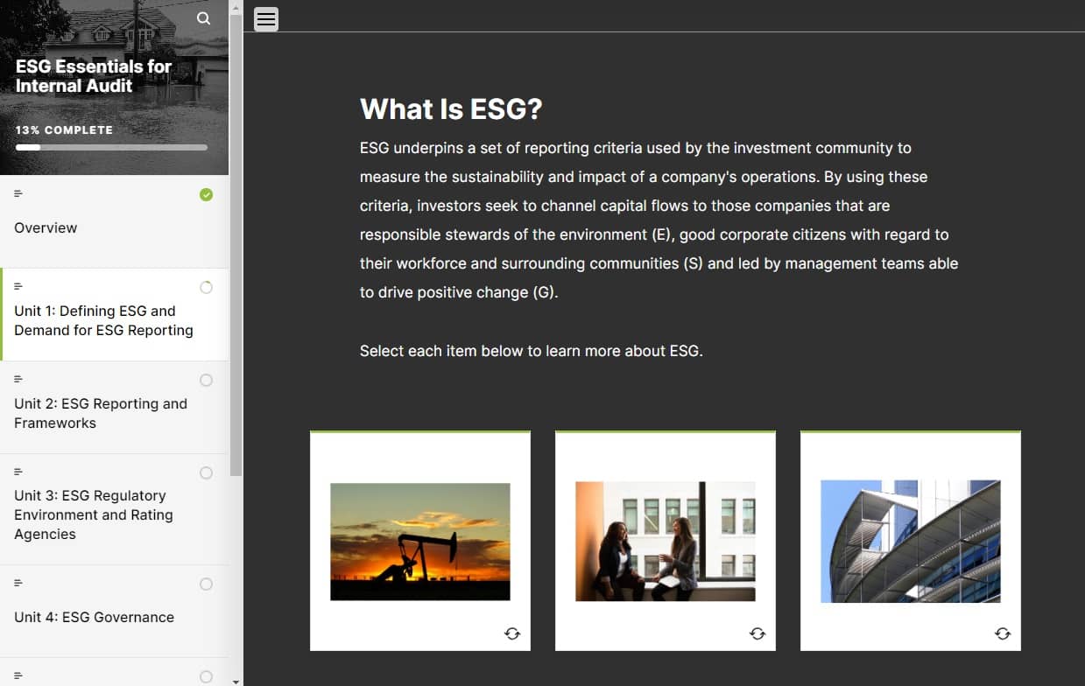Click the completion circle for Unit 3
Image resolution: width=1085 pixels, height=686 pixels.
coord(206,472)
